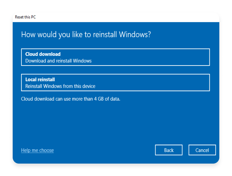Open the Help me choose link
232x176 pixels.
(37, 150)
